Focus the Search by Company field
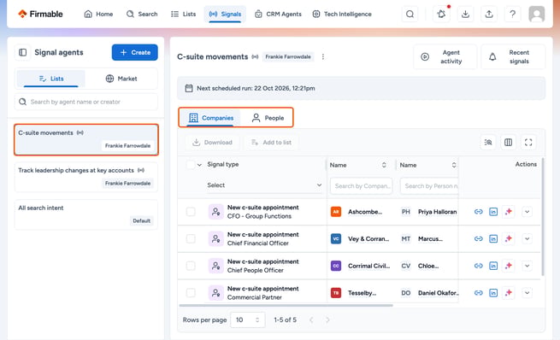Viewport: 560px width, 340px height. pyautogui.click(x=362, y=186)
